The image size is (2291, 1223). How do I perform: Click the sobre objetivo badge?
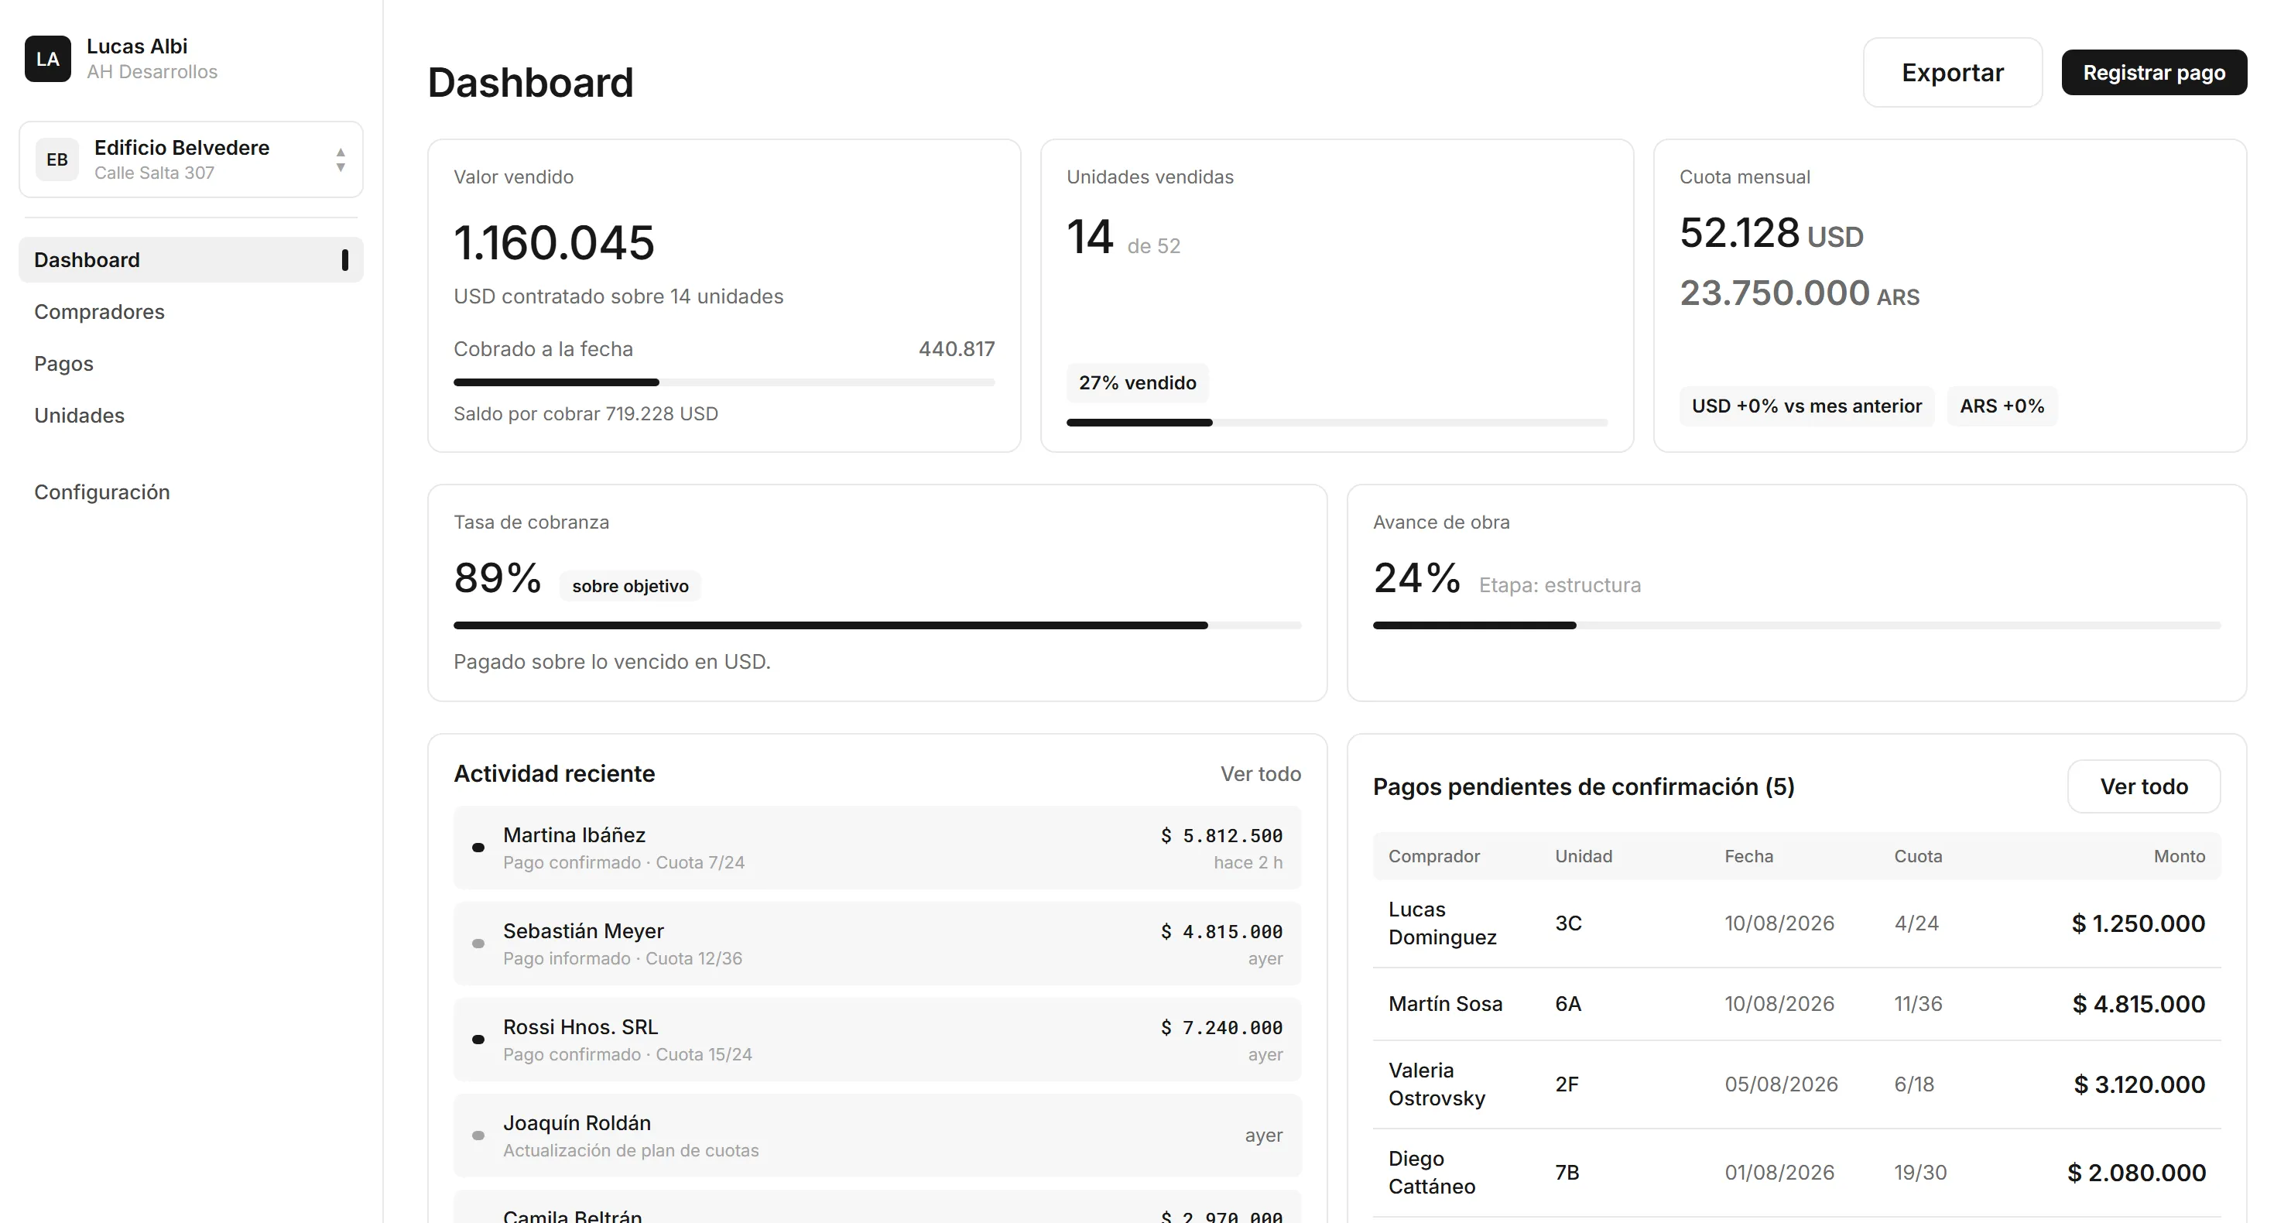point(630,586)
